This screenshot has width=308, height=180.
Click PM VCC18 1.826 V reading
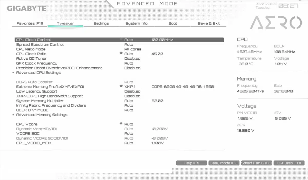tap(245, 118)
